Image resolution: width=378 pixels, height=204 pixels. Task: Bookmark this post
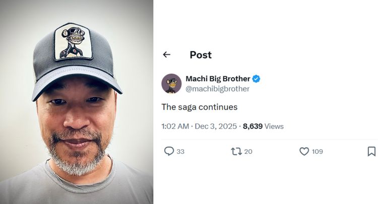pos(371,151)
